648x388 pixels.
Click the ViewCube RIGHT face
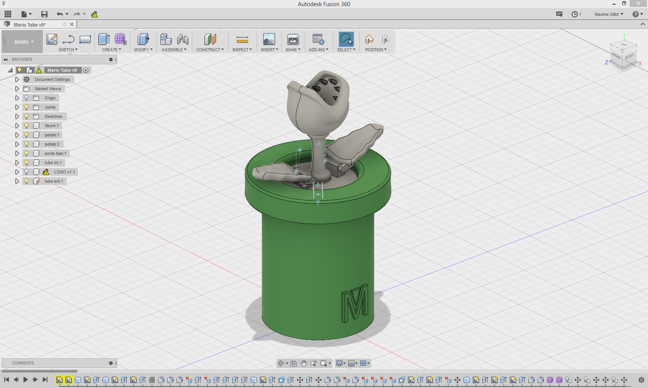(630, 57)
